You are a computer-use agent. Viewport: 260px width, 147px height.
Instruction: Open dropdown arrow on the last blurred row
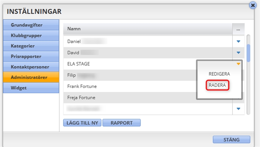(x=238, y=109)
